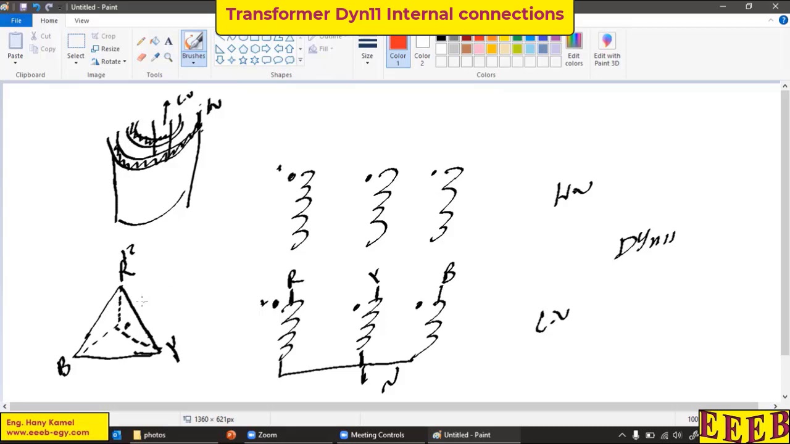Viewport: 790px width, 444px height.
Task: Click the Copy button
Action: 43,49
